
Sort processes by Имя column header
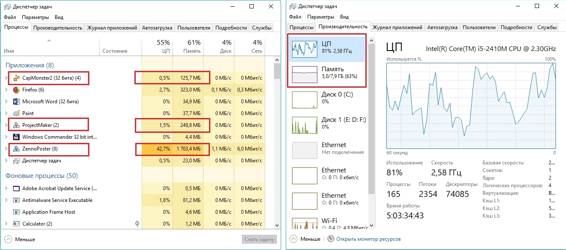click(51, 46)
